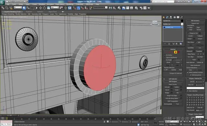This screenshot has width=207, height=126.
Task: Switch to the Freeform ribbon tab
Action: tap(29, 12)
